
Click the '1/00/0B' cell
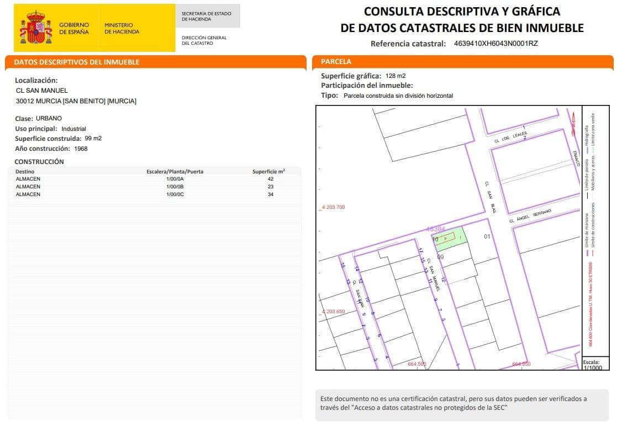point(175,187)
